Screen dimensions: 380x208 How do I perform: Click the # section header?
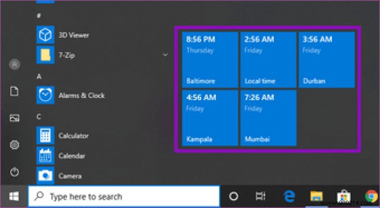pos(39,16)
